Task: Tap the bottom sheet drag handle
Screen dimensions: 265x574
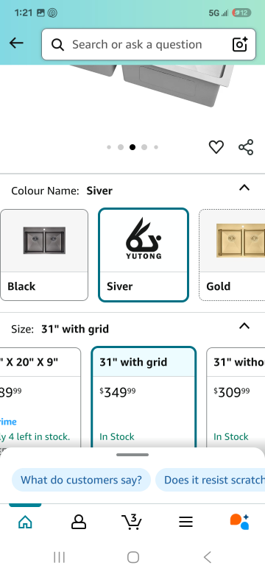Action: [132, 455]
